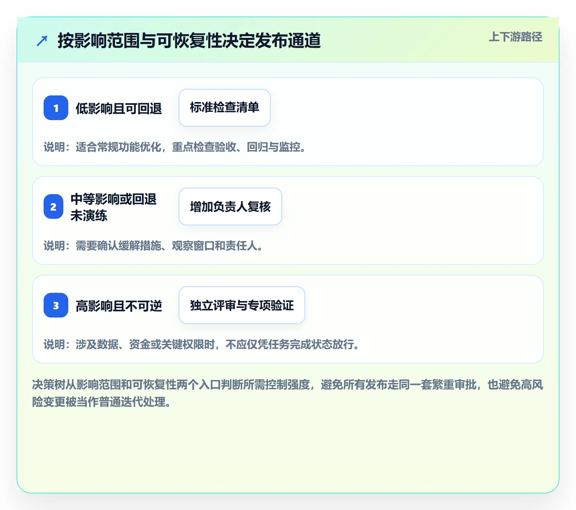
Task: Click the arrow icon beside the card title
Action: [42, 41]
